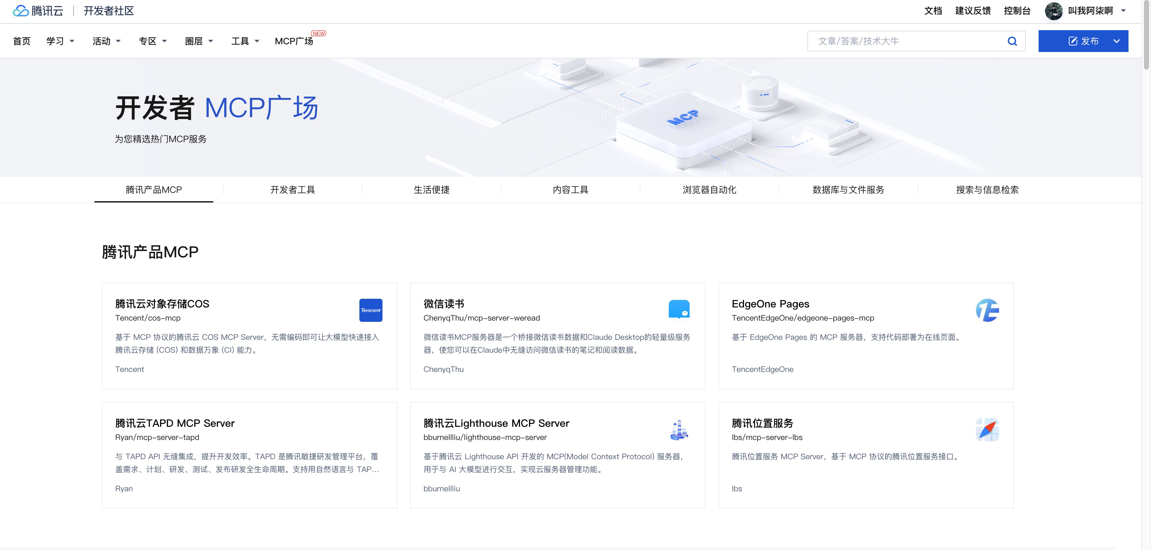Open the 腾讯云Lighthouse MCP Server title
Image resolution: width=1151 pixels, height=550 pixels.
coord(496,423)
